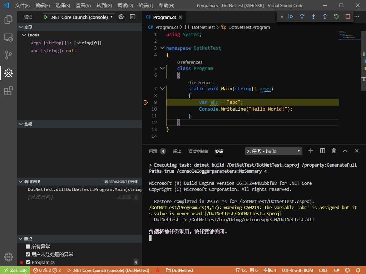Screen dimensions: 366x274
Task: Open the 帮助(H) menu
Action: click(167, 6)
